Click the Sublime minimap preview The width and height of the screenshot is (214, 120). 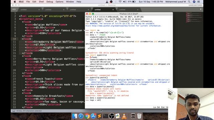(x=194, y=17)
